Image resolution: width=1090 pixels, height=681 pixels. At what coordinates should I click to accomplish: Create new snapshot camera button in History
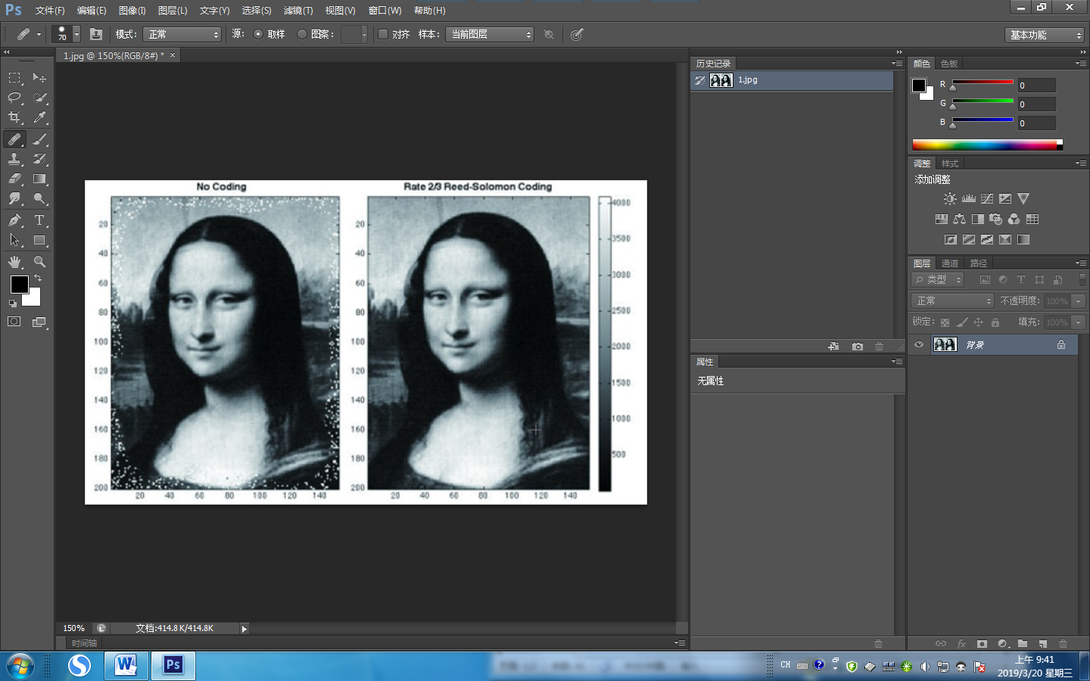point(857,346)
